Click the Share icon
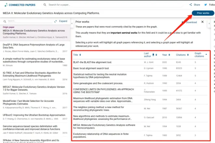The width and height of the screenshot is (215, 143). pos(191,5)
